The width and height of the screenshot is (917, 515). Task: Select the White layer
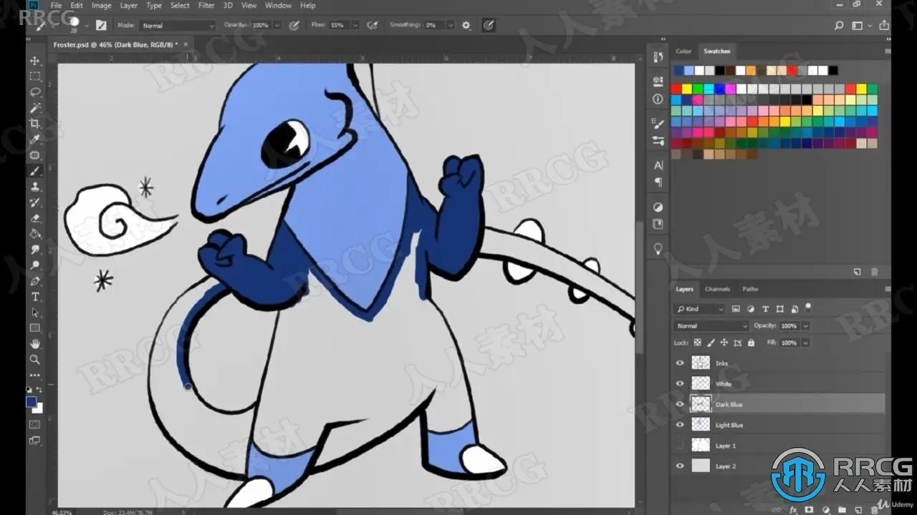(x=724, y=384)
